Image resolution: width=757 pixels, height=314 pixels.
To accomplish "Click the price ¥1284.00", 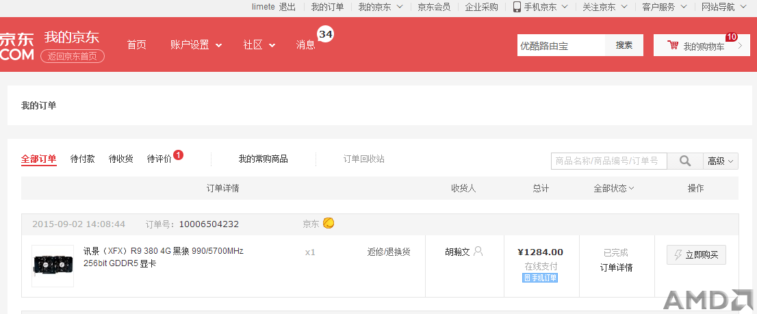I will (540, 252).
